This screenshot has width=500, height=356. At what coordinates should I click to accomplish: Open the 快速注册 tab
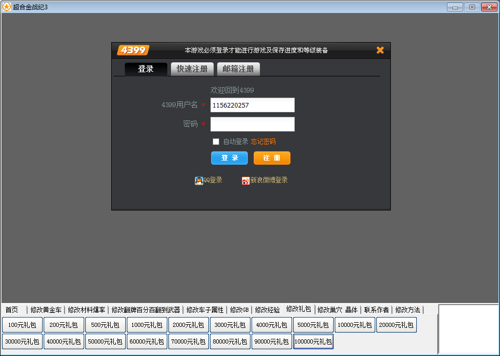tap(192, 69)
